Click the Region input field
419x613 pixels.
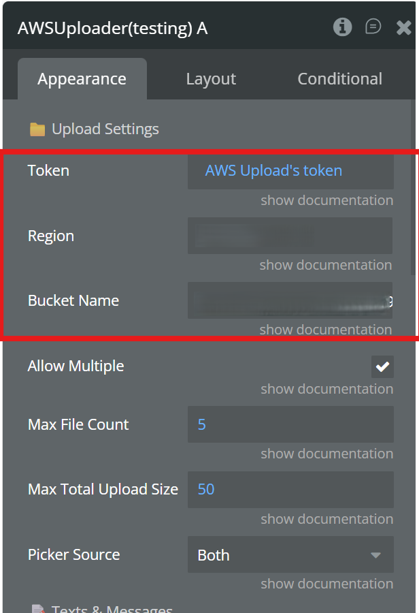[290, 236]
